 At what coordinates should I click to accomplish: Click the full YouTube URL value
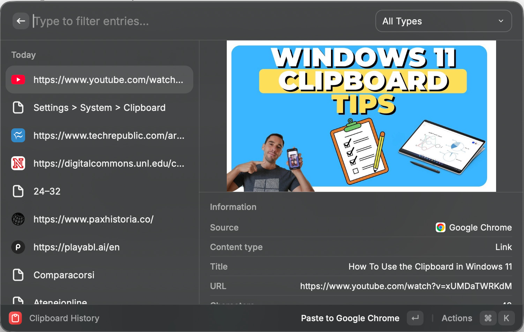tap(406, 286)
